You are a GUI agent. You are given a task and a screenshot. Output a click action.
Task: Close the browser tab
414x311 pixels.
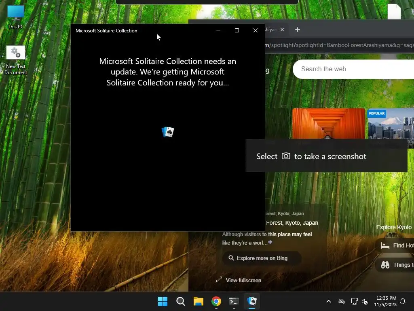click(x=282, y=30)
